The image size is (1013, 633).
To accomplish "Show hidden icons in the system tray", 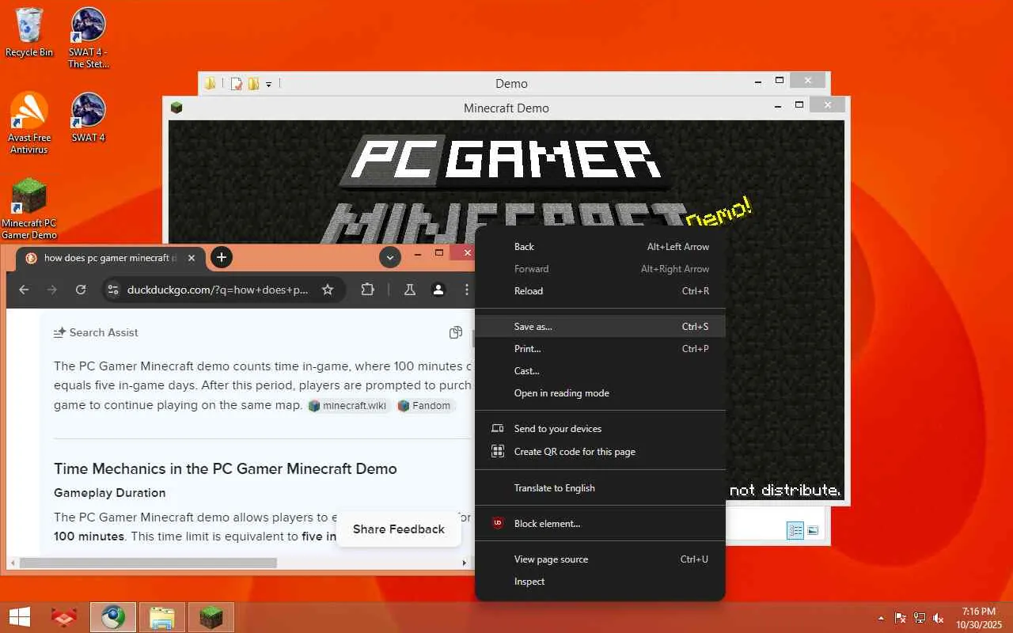I will point(881,618).
